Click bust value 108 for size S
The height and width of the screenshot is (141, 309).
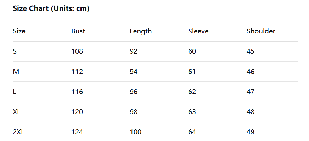click(x=77, y=51)
